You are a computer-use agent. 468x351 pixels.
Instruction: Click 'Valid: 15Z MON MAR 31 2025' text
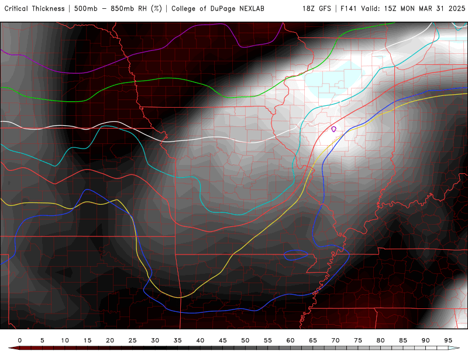pos(413,9)
